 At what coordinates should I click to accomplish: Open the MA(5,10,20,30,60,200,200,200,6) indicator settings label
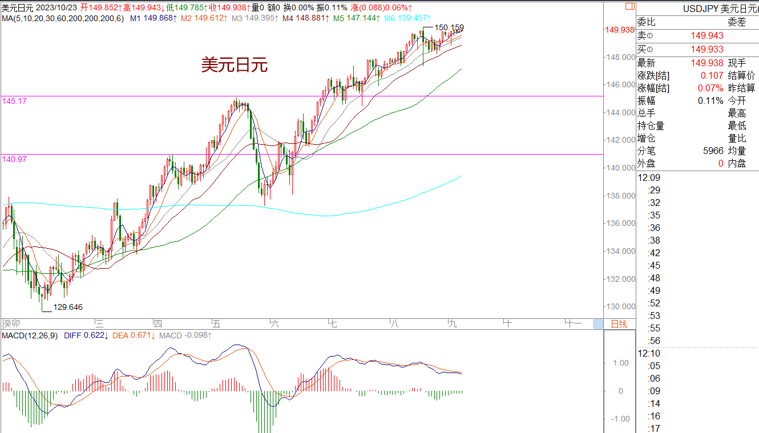[x=62, y=18]
